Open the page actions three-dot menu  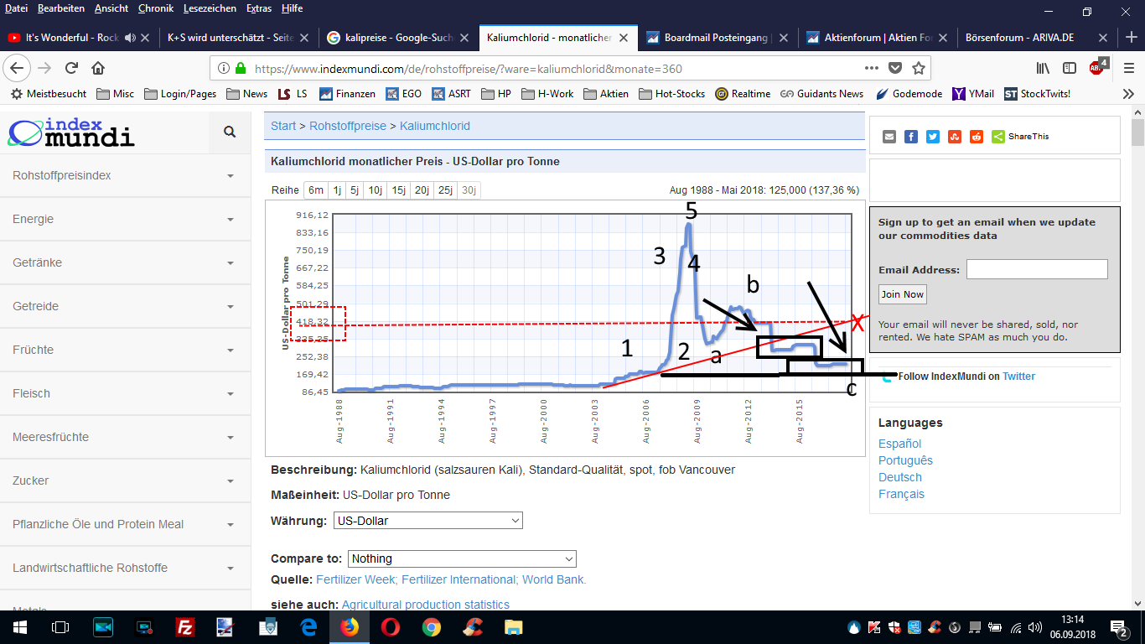(x=873, y=68)
